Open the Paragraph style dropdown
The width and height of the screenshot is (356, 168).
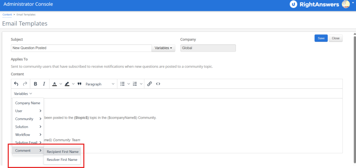pyautogui.click(x=100, y=84)
